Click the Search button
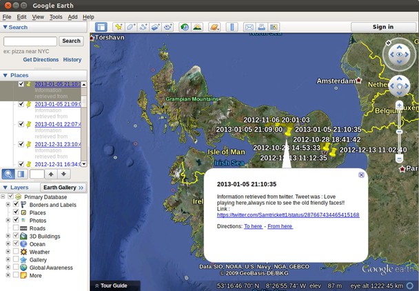This screenshot has height=291, width=419. point(72,41)
